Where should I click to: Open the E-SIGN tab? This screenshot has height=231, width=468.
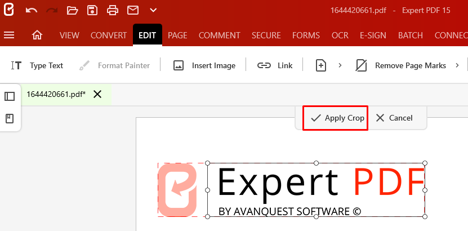coord(373,35)
